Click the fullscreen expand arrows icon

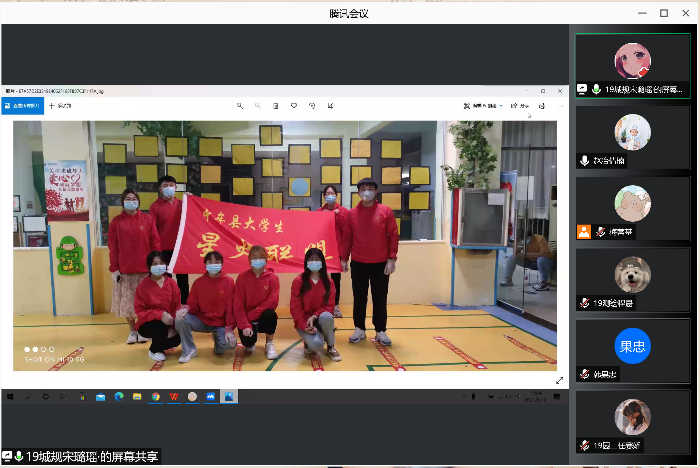[560, 380]
